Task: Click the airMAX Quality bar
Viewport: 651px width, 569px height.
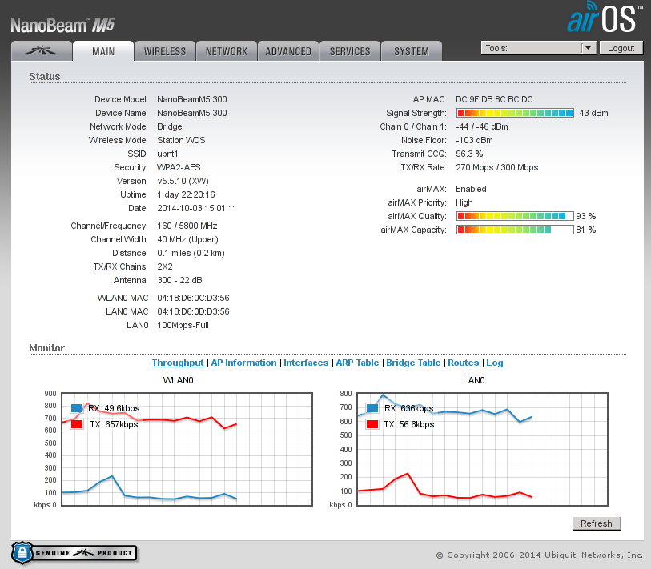Action: (x=515, y=216)
